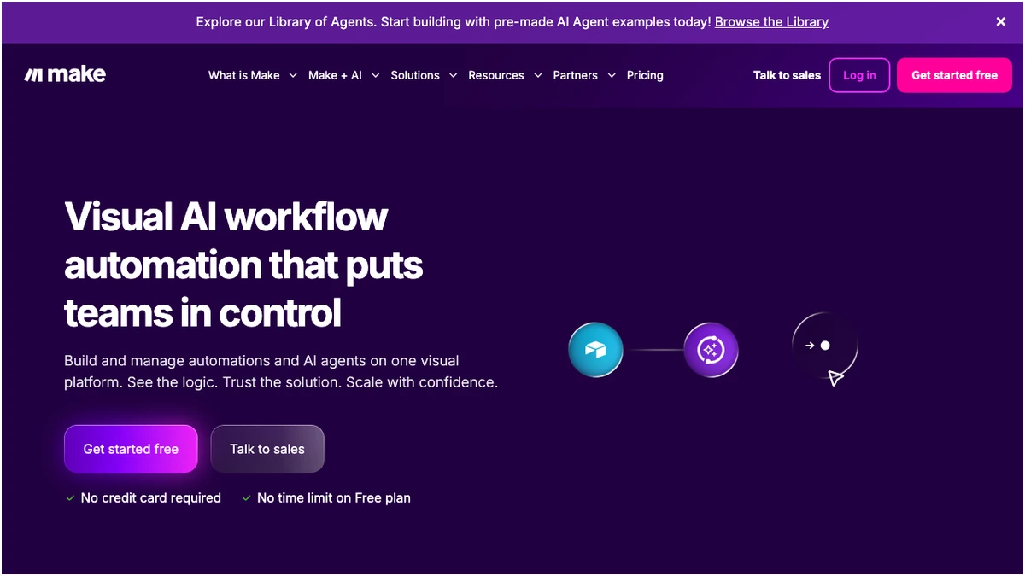Click the dark arrow-and-dot module circle
Screen dimensions: 1025x576
[x=823, y=346]
